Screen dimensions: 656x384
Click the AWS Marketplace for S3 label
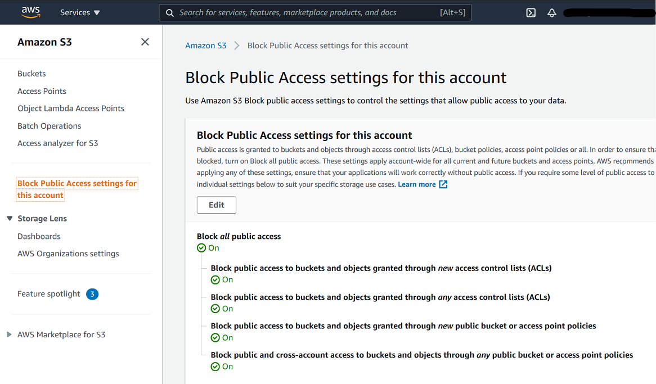coord(61,335)
